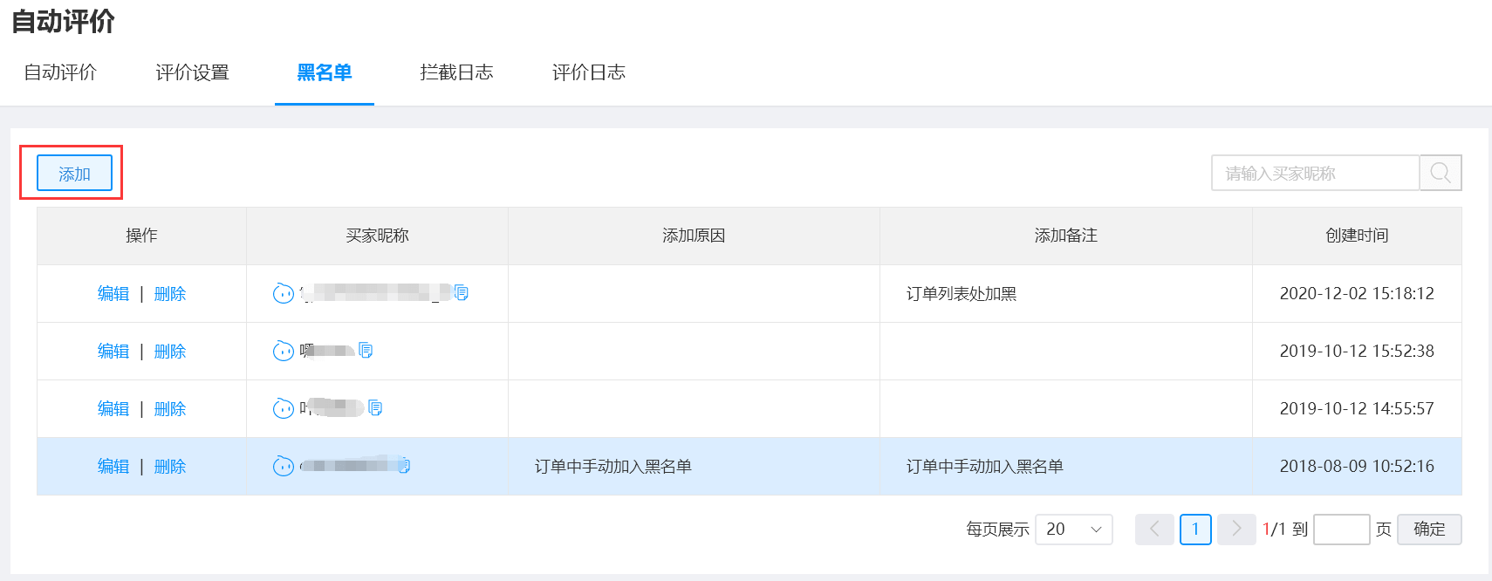Click buyer avatar icon in last row
Viewport: 1492px width, 581px height.
pos(284,466)
